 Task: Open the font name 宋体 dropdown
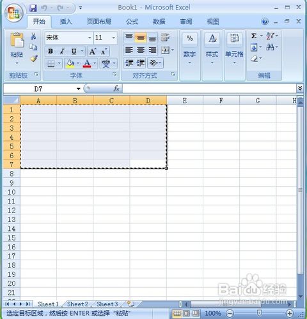[90, 38]
